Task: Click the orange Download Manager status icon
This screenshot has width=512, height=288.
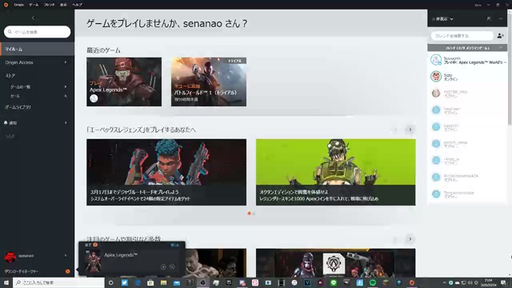Action: (67, 271)
